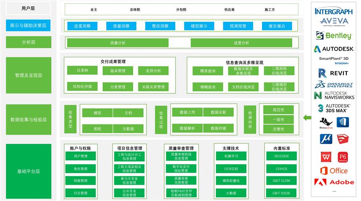Viewport: 361px width, 201px height.
Task: Click the Rhinoceros logo
Action: (x=326, y=123)
